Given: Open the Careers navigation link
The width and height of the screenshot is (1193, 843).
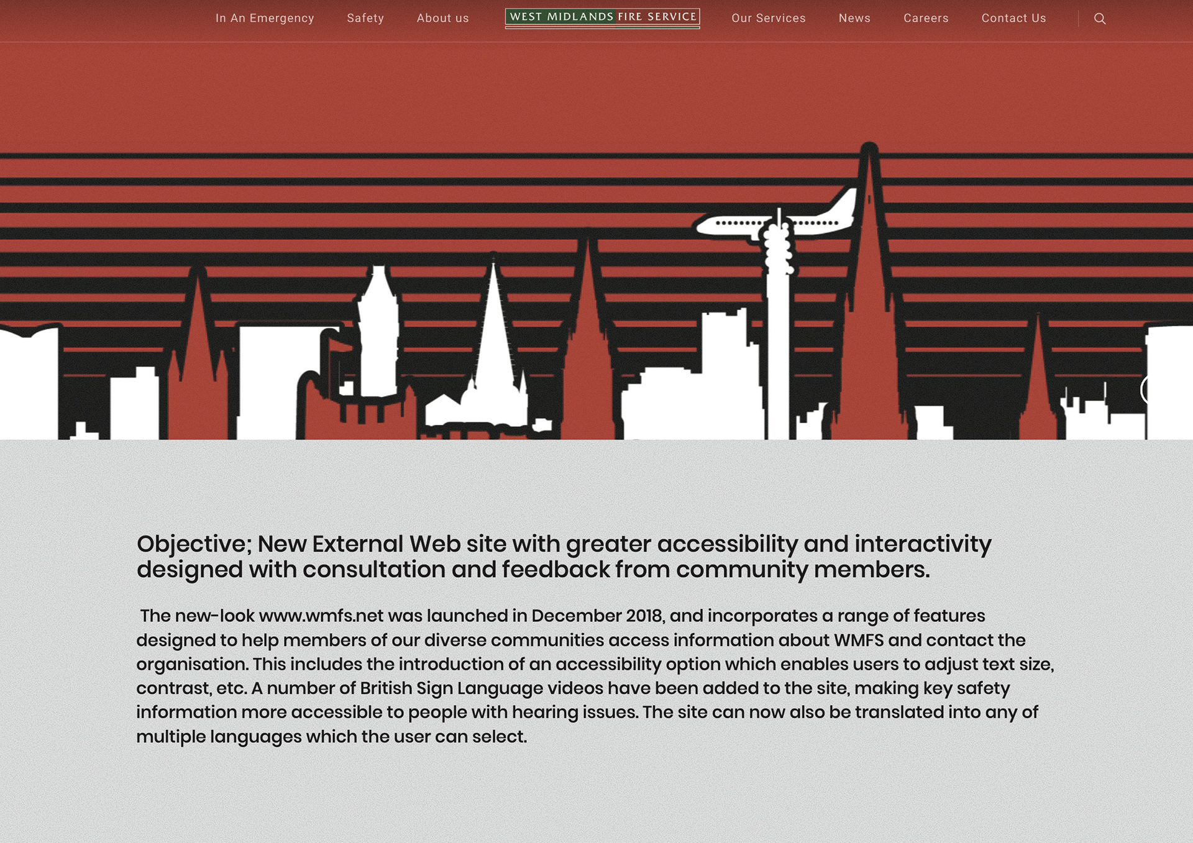Looking at the screenshot, I should tap(926, 19).
